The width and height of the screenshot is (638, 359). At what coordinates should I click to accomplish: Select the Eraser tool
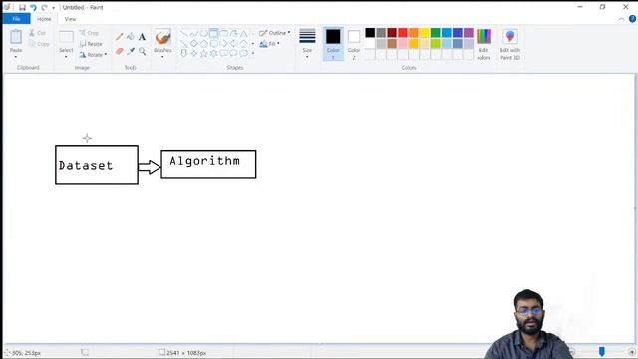click(x=119, y=51)
